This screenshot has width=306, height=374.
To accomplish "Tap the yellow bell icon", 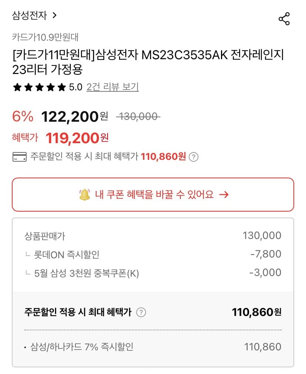I will pos(85,195).
